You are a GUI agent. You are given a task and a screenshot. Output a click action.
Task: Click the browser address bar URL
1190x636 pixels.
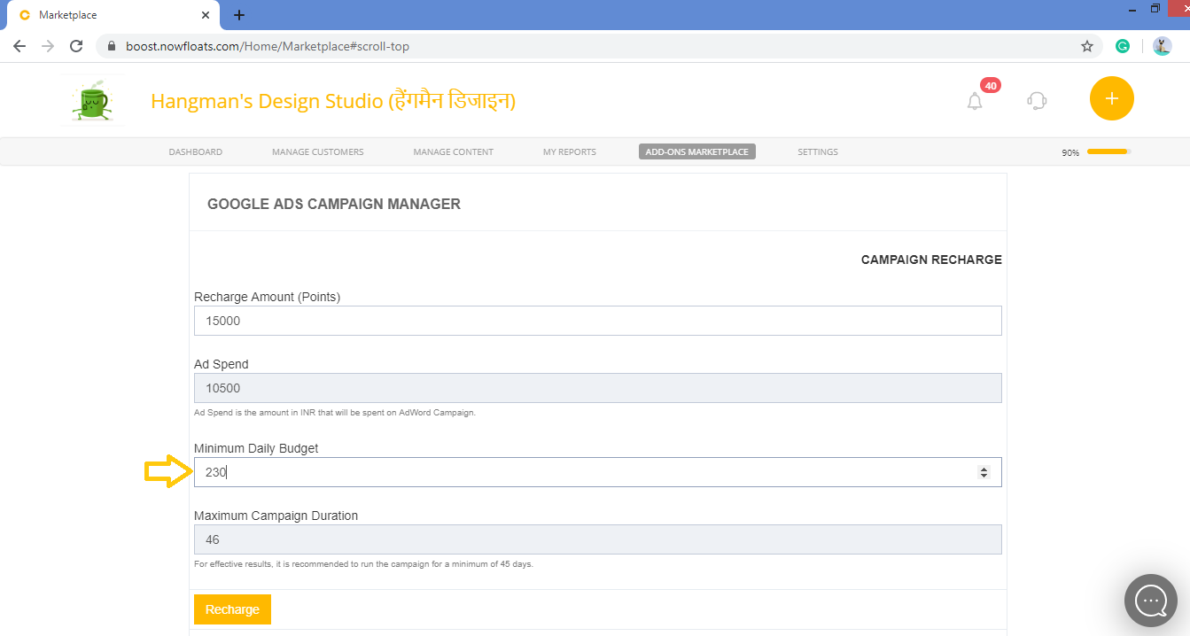tap(268, 46)
